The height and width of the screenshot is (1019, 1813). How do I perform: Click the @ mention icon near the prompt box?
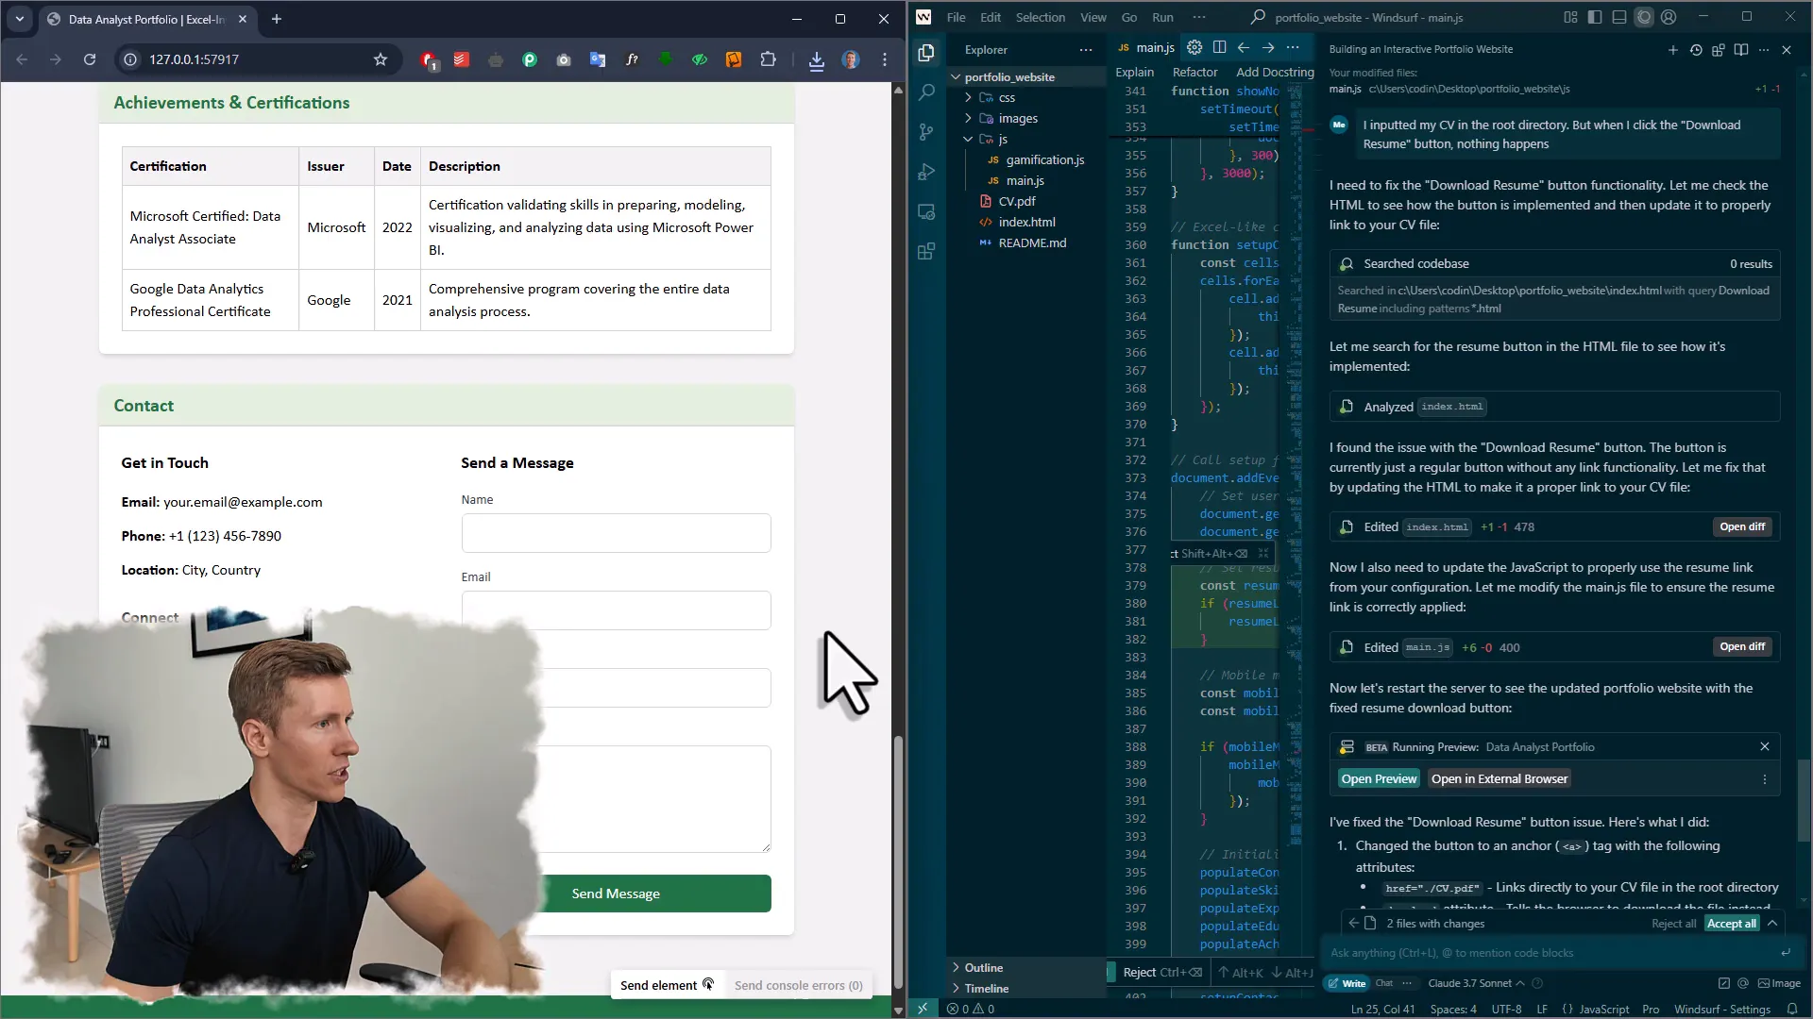(x=1742, y=983)
